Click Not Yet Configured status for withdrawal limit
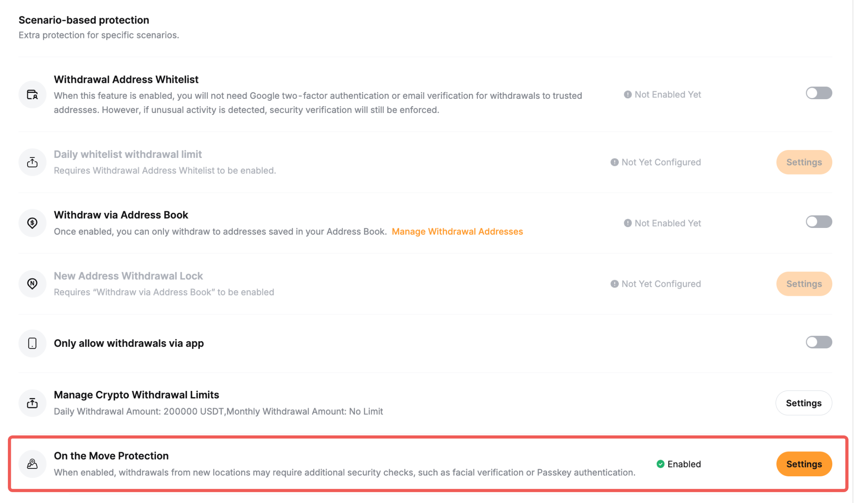The width and height of the screenshot is (854, 503). coord(656,162)
